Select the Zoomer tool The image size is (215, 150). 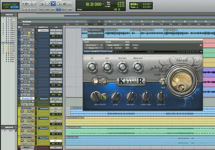pyautogui.click(x=42, y=3)
